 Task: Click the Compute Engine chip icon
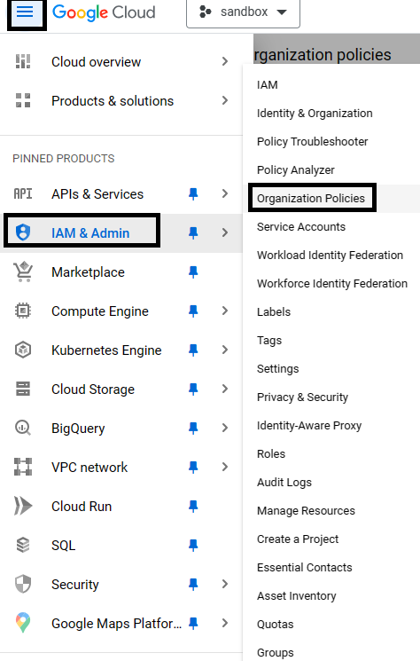click(23, 311)
